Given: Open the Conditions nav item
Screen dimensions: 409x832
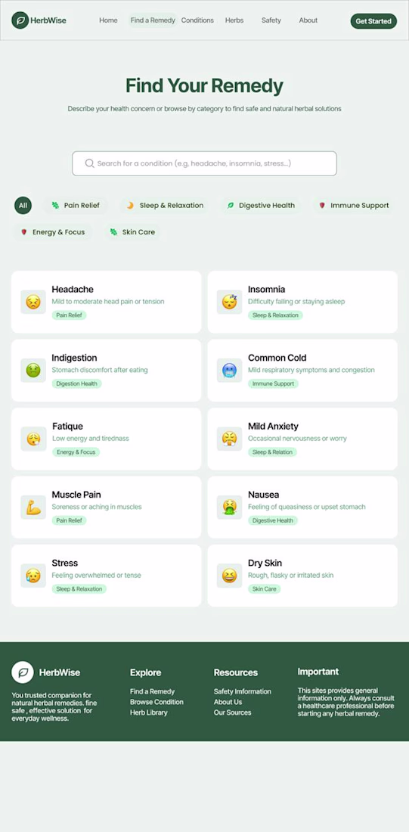Looking at the screenshot, I should click(x=197, y=20).
